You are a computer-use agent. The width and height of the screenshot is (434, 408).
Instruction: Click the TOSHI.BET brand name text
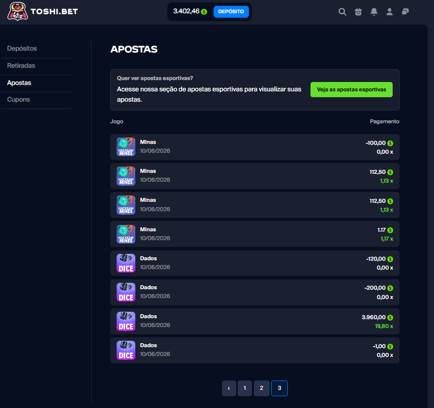tap(54, 12)
